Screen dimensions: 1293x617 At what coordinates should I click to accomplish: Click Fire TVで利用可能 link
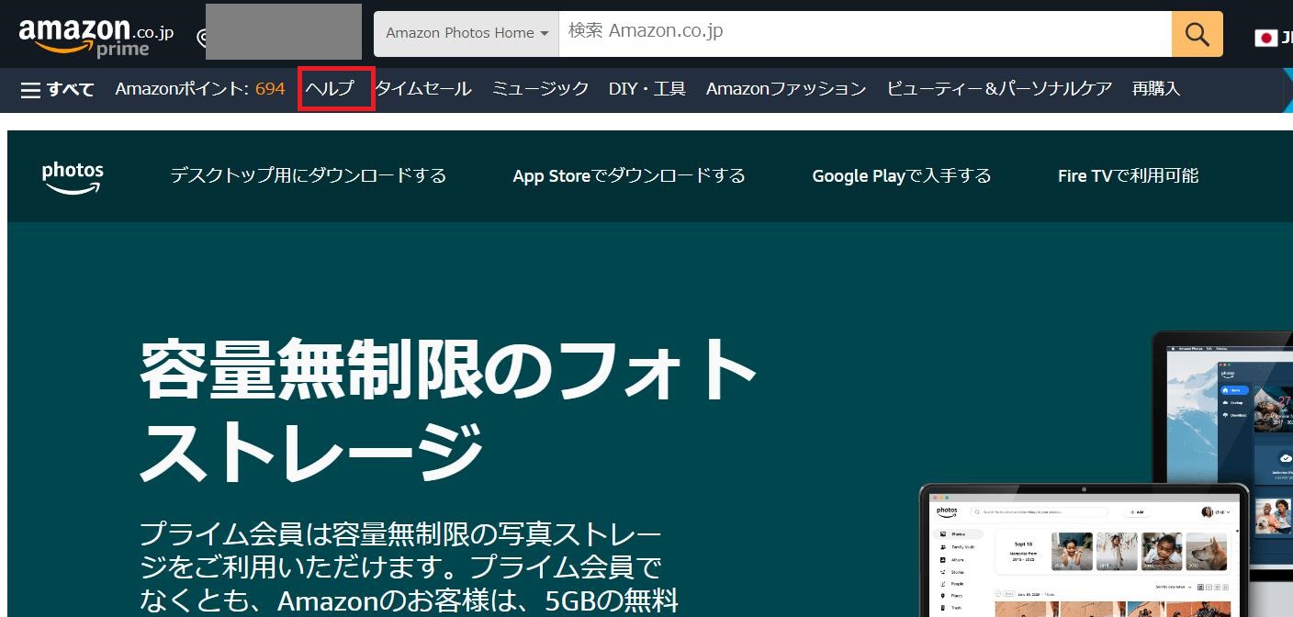(1128, 175)
